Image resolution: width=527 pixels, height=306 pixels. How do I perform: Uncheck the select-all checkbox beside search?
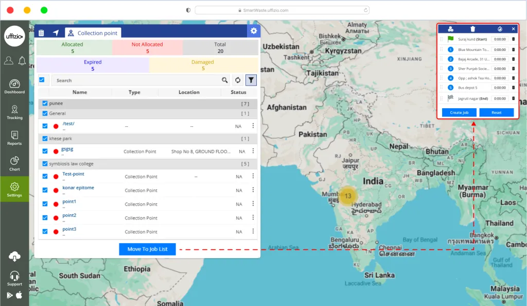point(42,80)
